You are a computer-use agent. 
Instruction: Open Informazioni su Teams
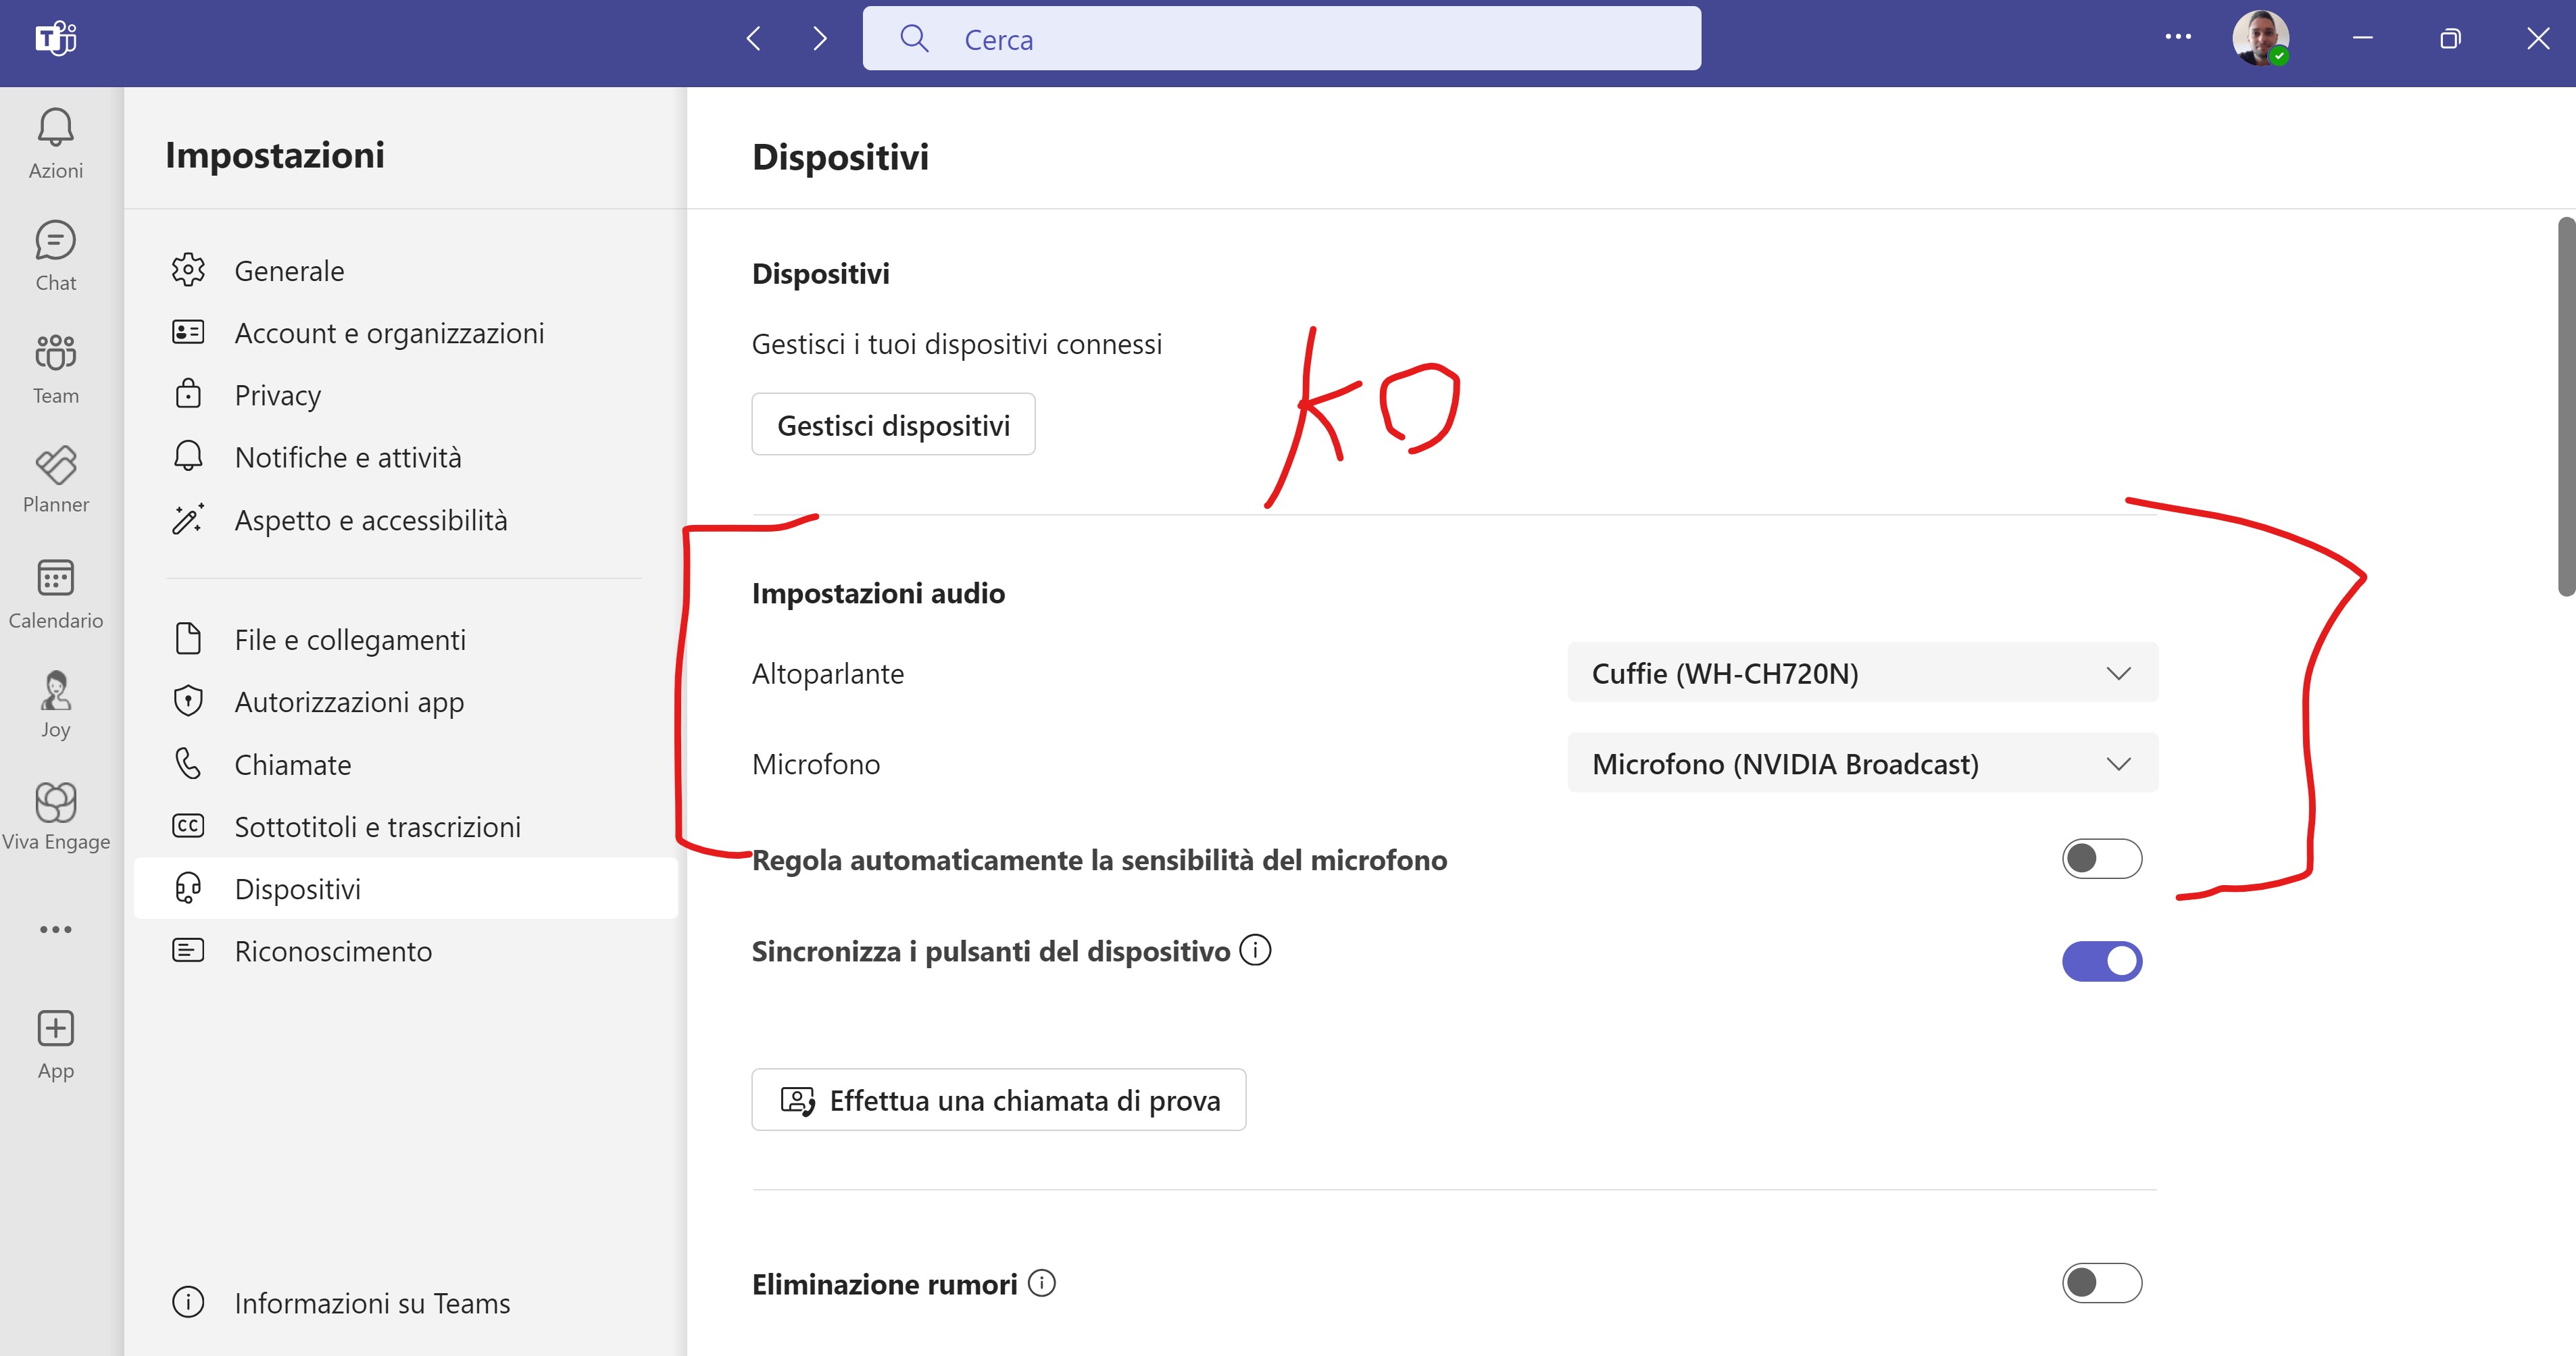tap(406, 1303)
